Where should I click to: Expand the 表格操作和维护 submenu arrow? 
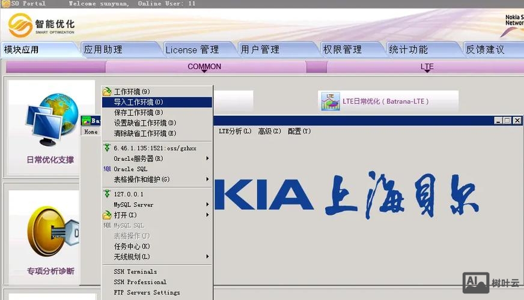click(x=207, y=179)
